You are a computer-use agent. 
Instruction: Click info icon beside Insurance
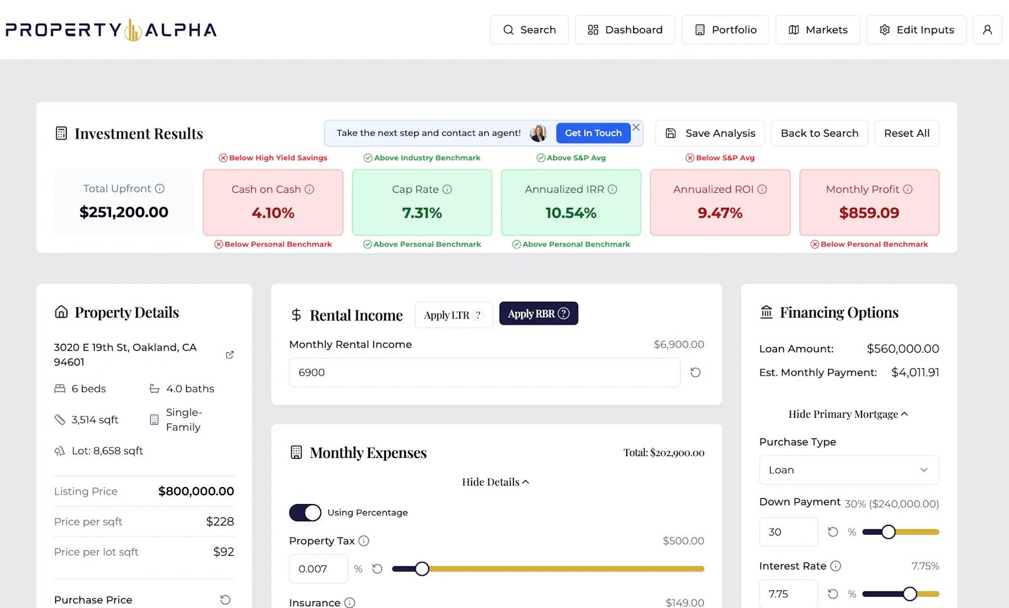point(350,603)
